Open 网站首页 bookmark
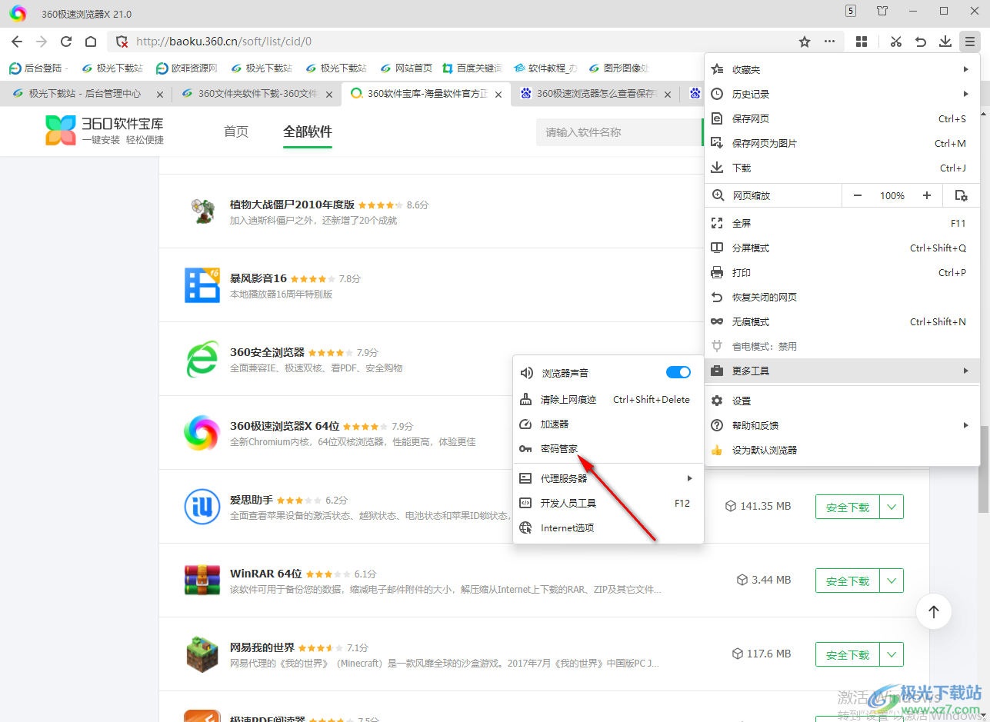990x722 pixels. tap(406, 68)
